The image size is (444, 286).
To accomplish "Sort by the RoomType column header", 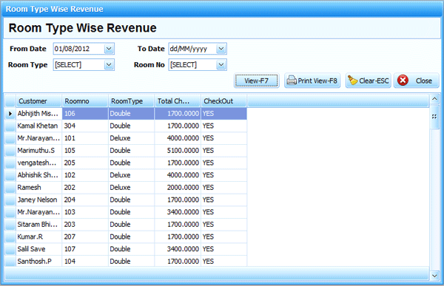I will coord(132,101).
